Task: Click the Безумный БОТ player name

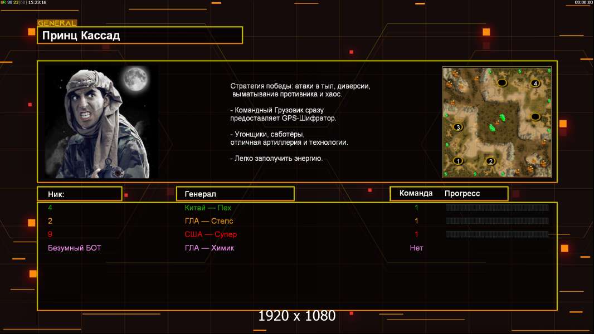Action: (x=75, y=248)
